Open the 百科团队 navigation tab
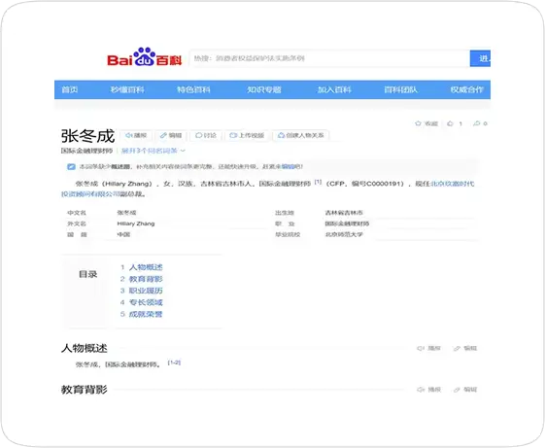The image size is (545, 448). 400,89
